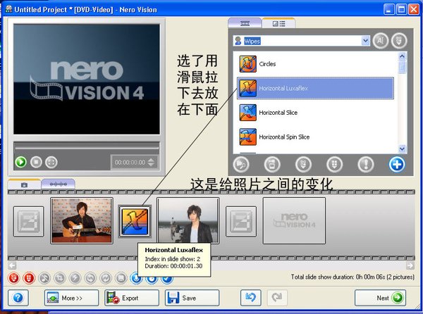423x314 pixels.
Task: Switch to the audio waveform tab
Action: (59, 184)
